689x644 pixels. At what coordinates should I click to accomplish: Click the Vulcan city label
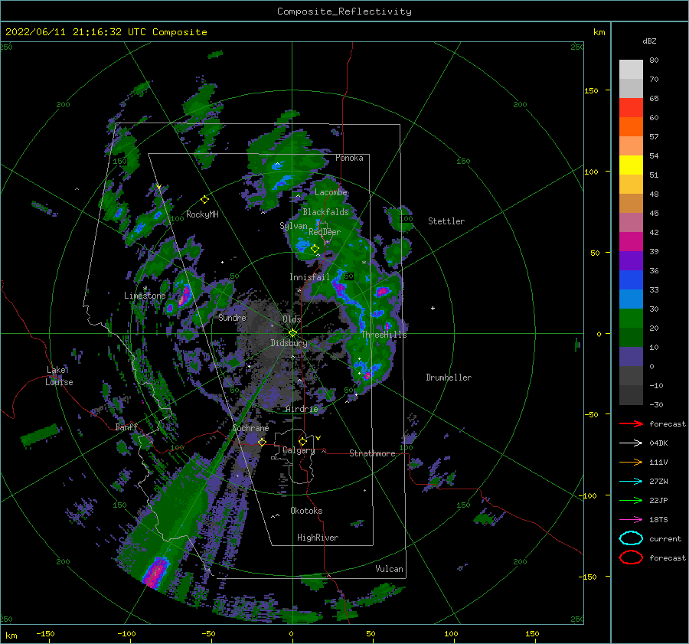point(389,569)
